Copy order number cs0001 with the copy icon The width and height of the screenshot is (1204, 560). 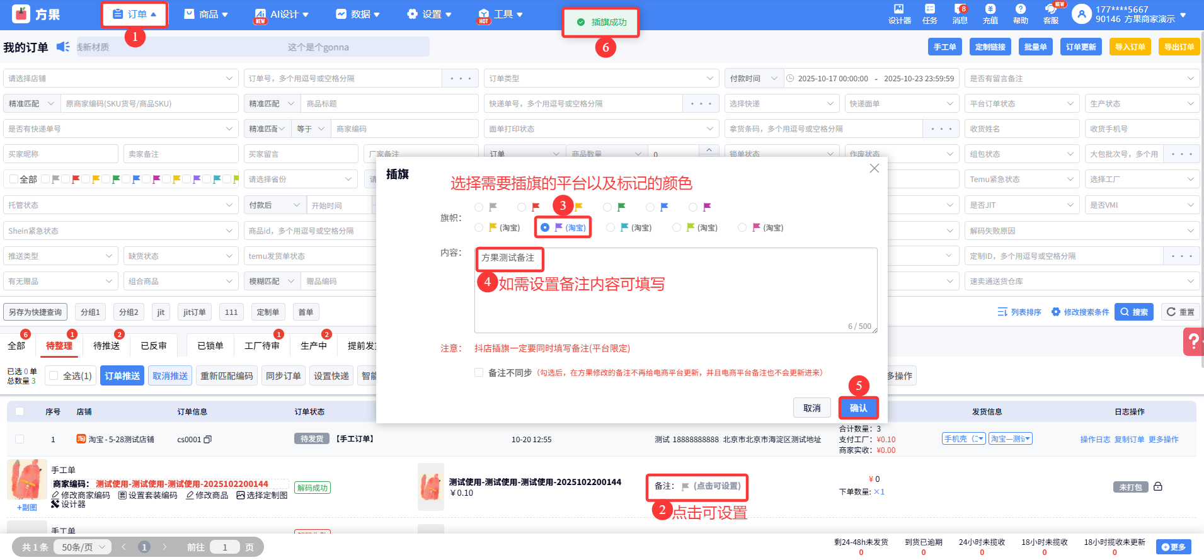(208, 440)
